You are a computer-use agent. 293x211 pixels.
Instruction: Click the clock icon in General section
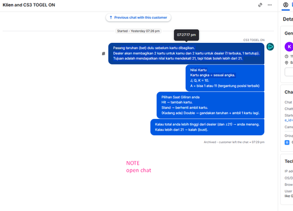tap(287, 56)
